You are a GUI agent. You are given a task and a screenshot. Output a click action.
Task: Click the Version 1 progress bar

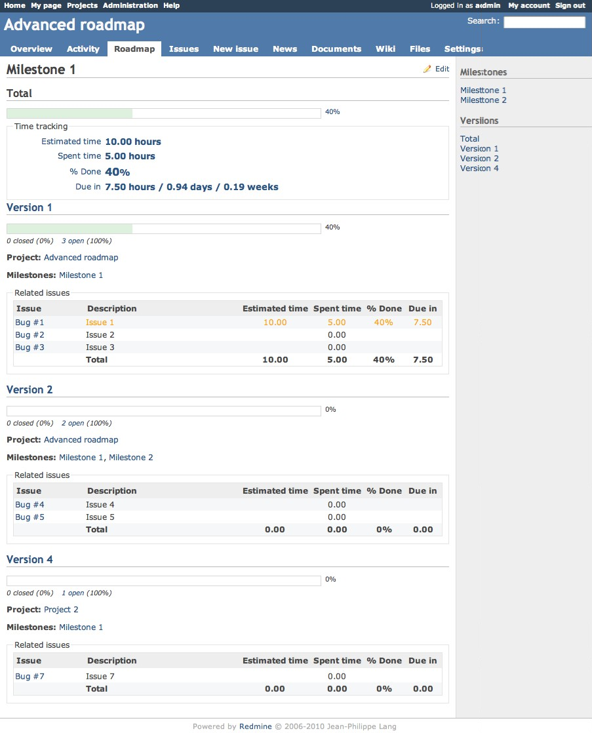pyautogui.click(x=164, y=229)
